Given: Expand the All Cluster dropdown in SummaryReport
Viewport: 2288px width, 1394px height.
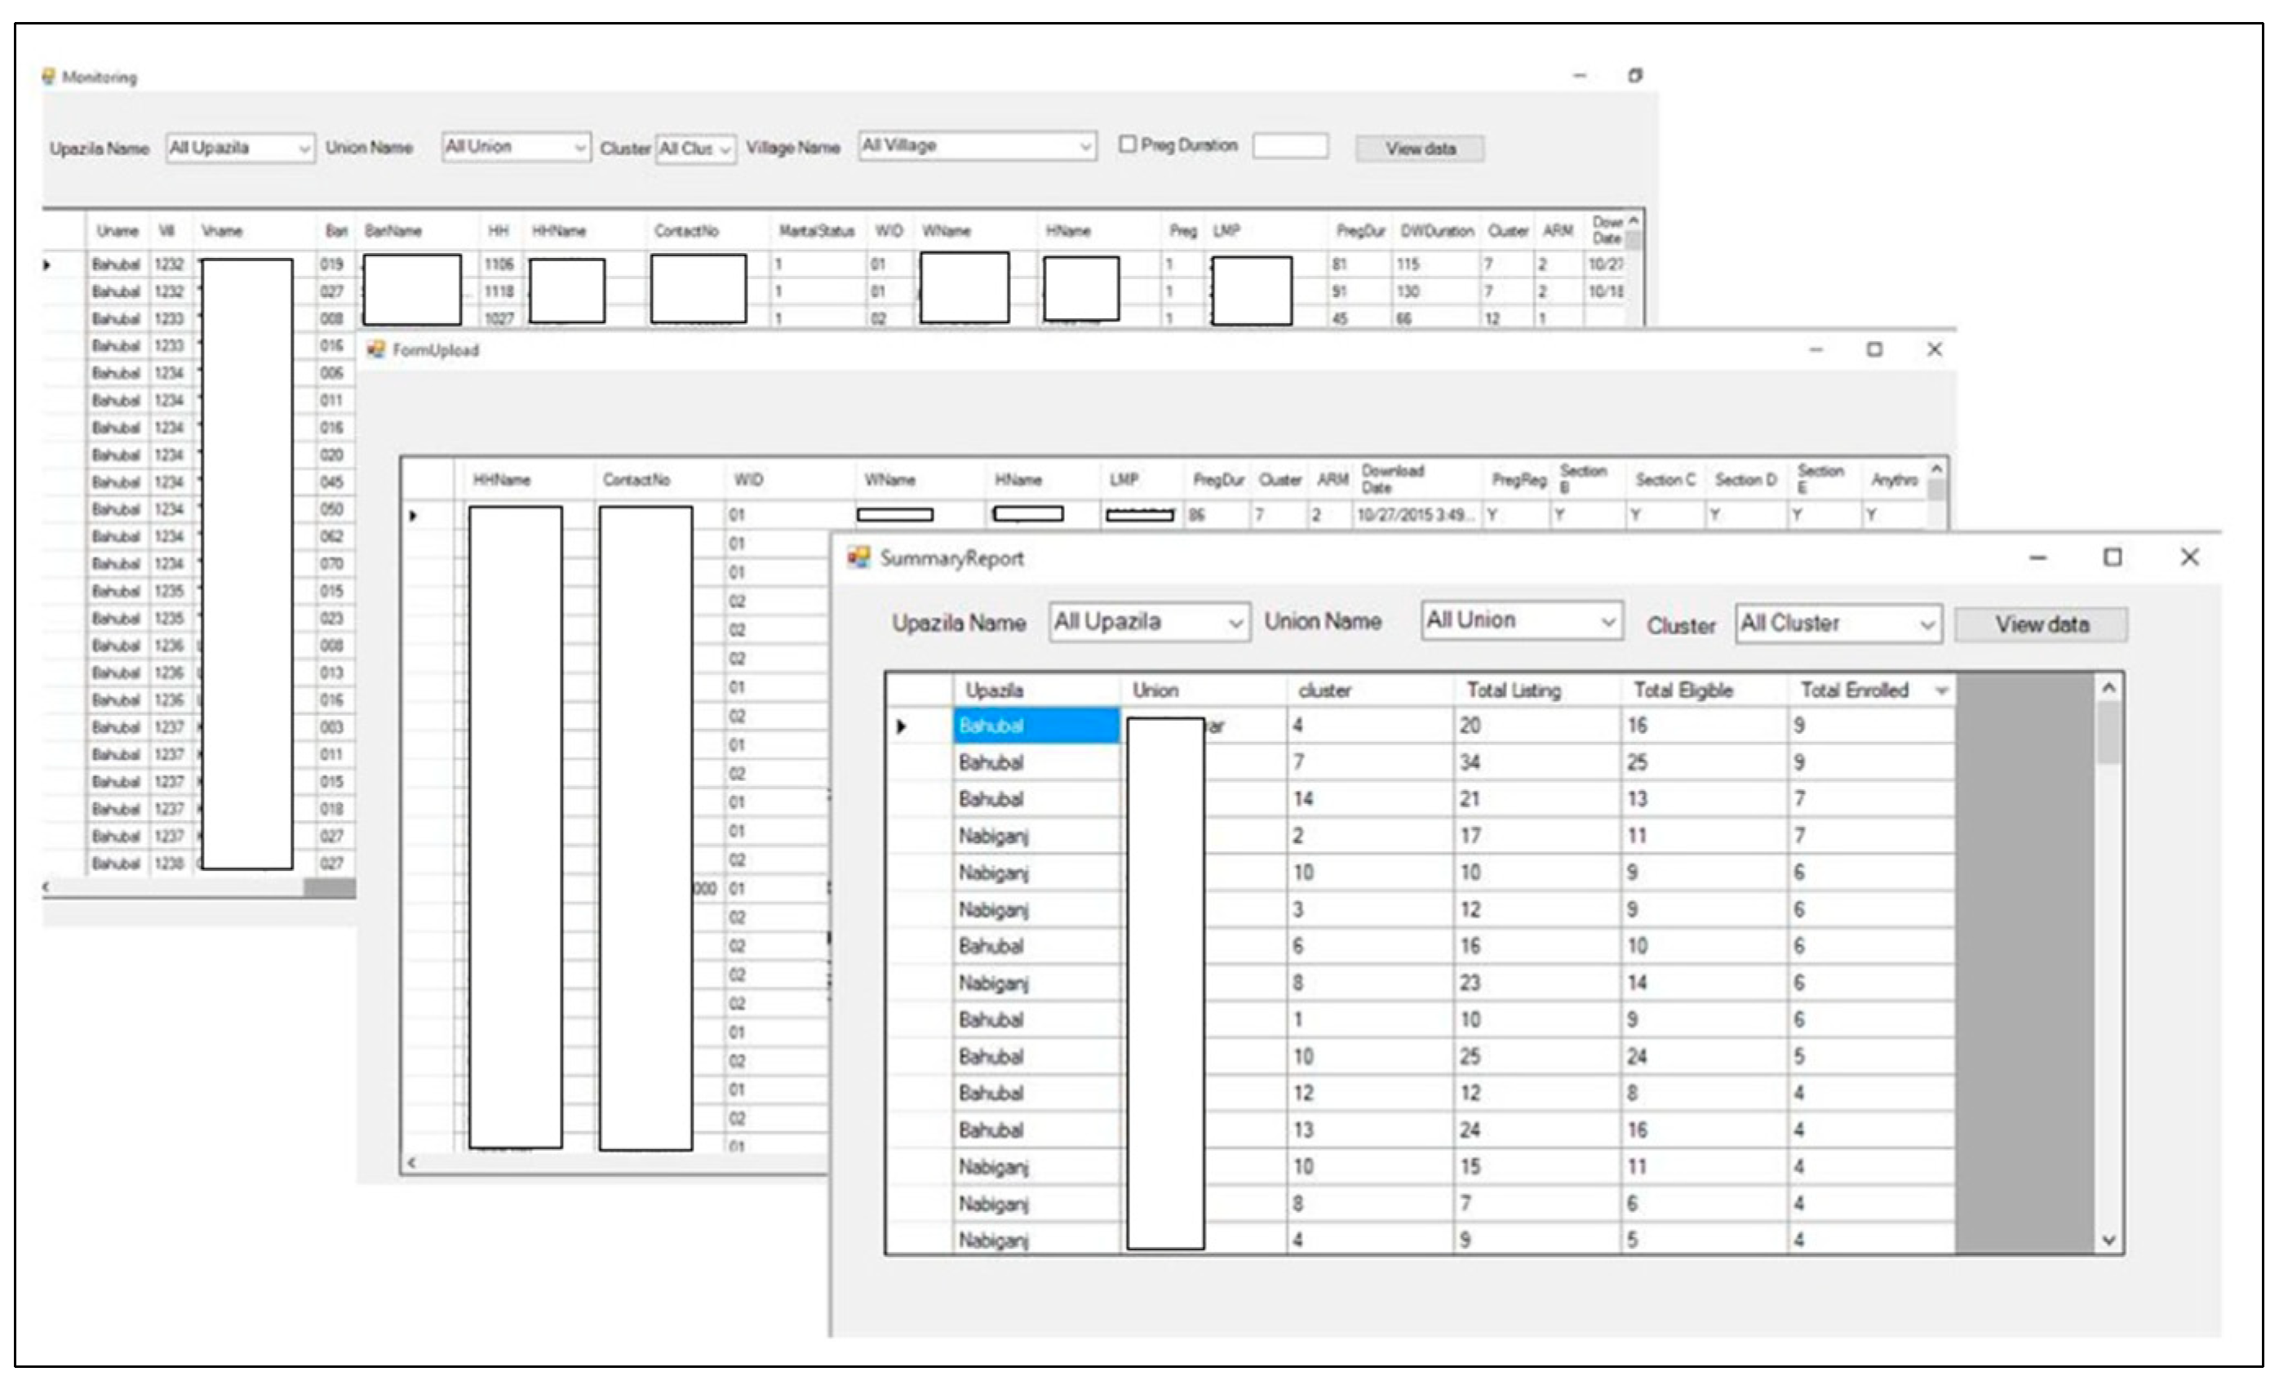Looking at the screenshot, I should pos(1927,625).
